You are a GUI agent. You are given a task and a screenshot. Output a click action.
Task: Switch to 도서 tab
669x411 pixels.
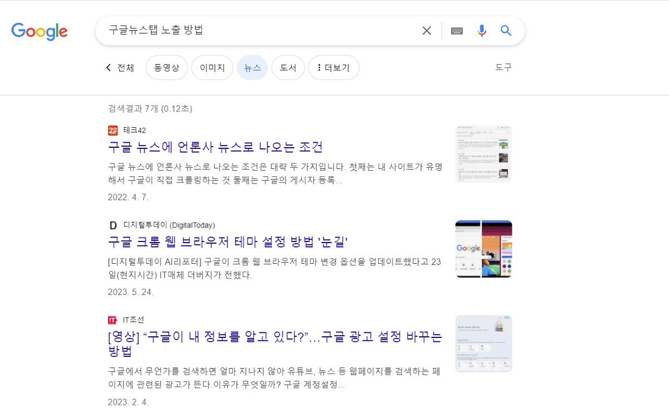point(288,67)
